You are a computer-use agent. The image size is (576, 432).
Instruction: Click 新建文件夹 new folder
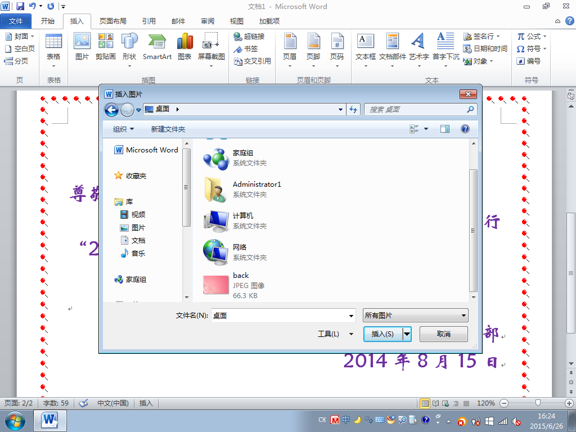coord(168,129)
